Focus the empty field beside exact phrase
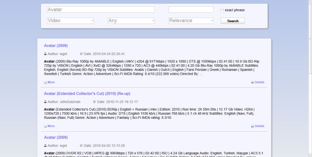 coord(191,9)
